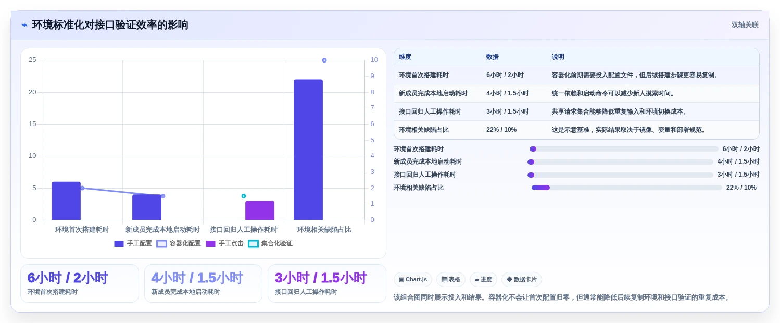This screenshot has height=323, width=780.
Task: Click the 环境相关缺陷占比 tall bar in chart
Action: [308, 150]
